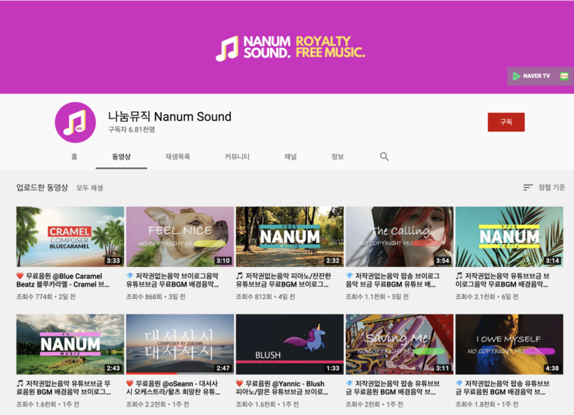The width and height of the screenshot is (574, 415).
Task: Open the Saving Me thumbnail
Action: tap(399, 344)
